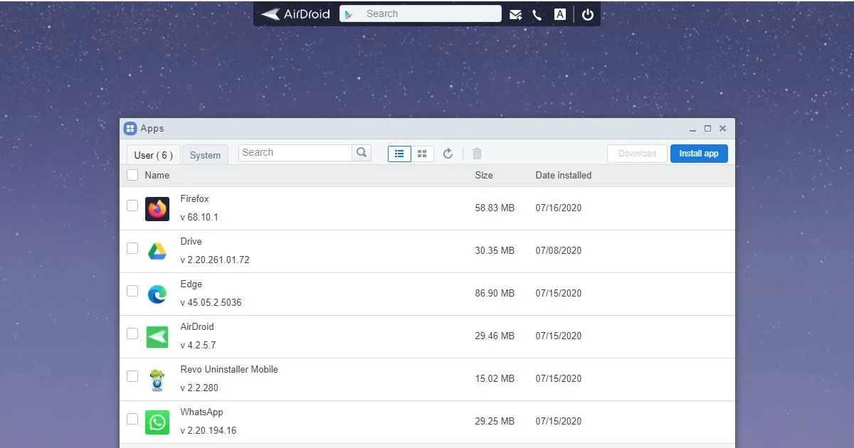
Task: Click the WhatsApp app icon
Action: 157,422
